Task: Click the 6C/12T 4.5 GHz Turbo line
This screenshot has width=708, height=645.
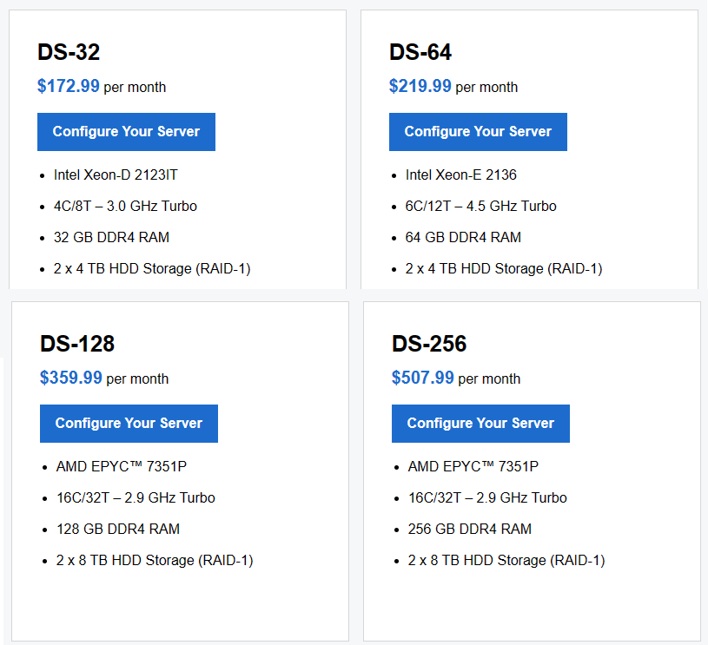Action: (x=480, y=206)
